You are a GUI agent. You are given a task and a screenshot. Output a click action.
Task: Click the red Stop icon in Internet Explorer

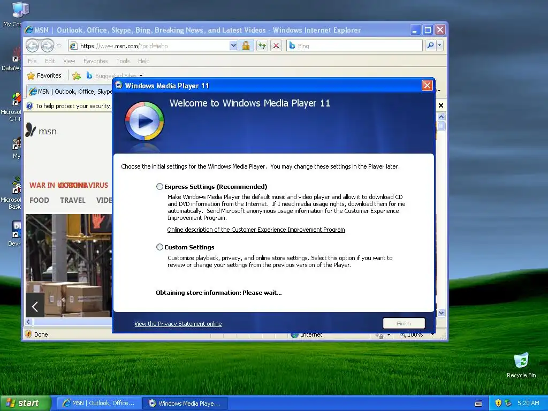(x=276, y=45)
